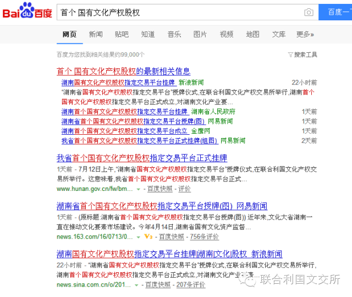Click V3 credibility badge on 163 result
This screenshot has height=297, width=352.
pos(148,237)
